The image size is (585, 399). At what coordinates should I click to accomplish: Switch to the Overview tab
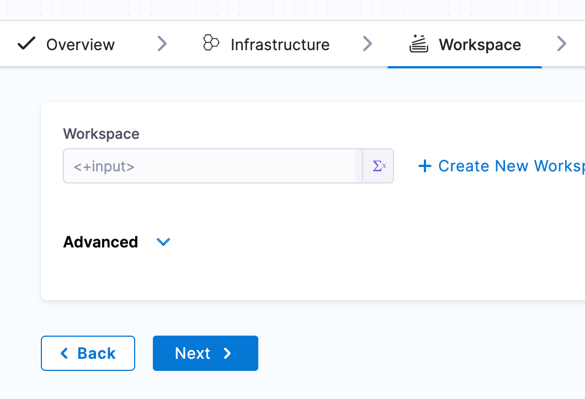click(x=80, y=45)
